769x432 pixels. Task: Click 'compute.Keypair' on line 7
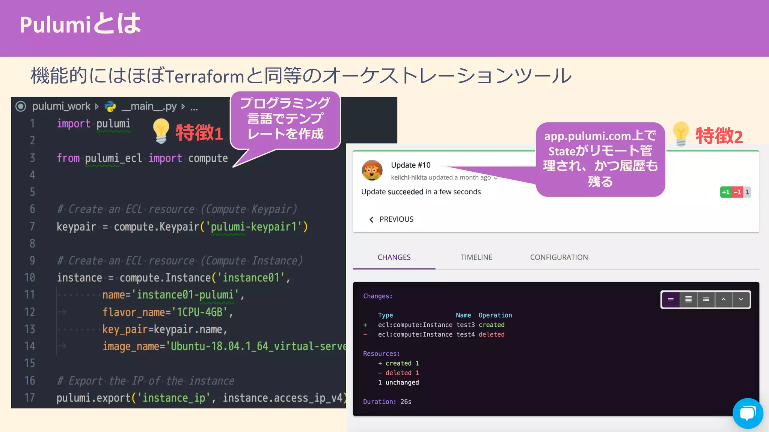tap(156, 226)
